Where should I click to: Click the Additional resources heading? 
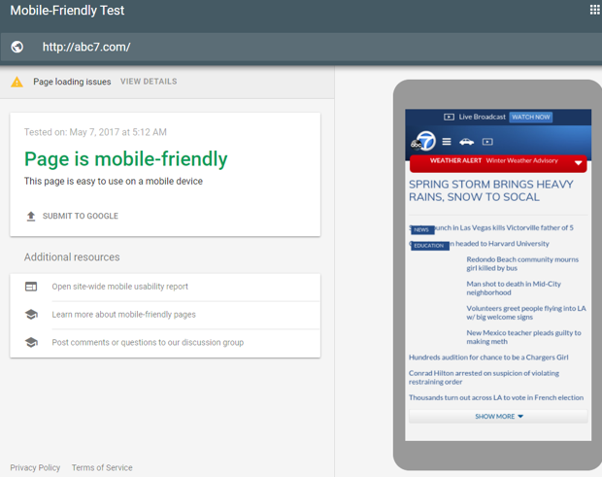pos(72,256)
